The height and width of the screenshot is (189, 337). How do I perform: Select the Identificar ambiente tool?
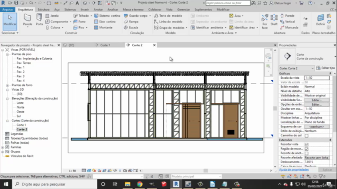click(207, 28)
